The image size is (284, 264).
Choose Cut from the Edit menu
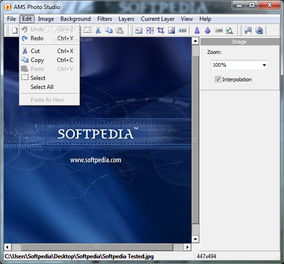point(49,51)
